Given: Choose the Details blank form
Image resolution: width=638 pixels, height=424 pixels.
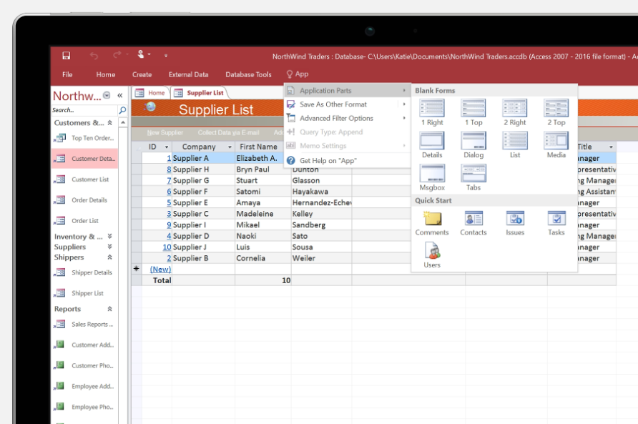Looking at the screenshot, I should pyautogui.click(x=432, y=145).
